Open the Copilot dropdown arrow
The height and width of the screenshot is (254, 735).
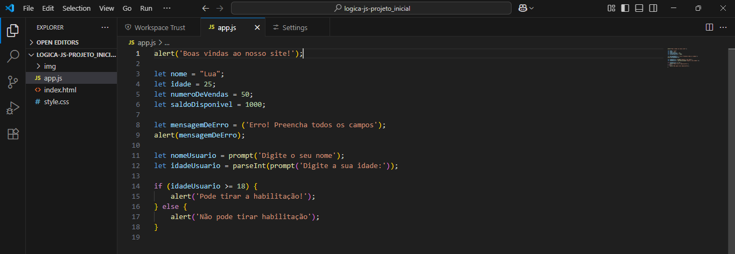coord(531,9)
